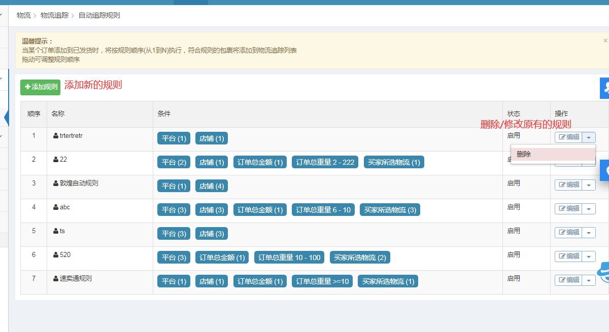Image resolution: width=609 pixels, height=332 pixels.
Task: Expand the action dropdown for rule 敦煌自动规则
Action: coord(589,185)
